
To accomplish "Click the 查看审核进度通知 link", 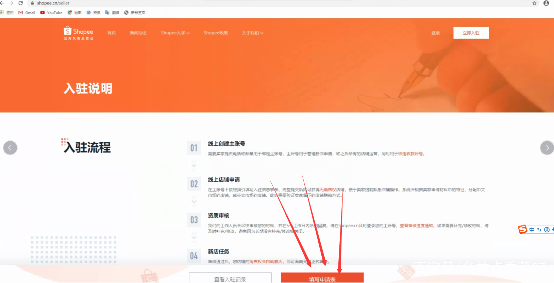I will (x=417, y=226).
